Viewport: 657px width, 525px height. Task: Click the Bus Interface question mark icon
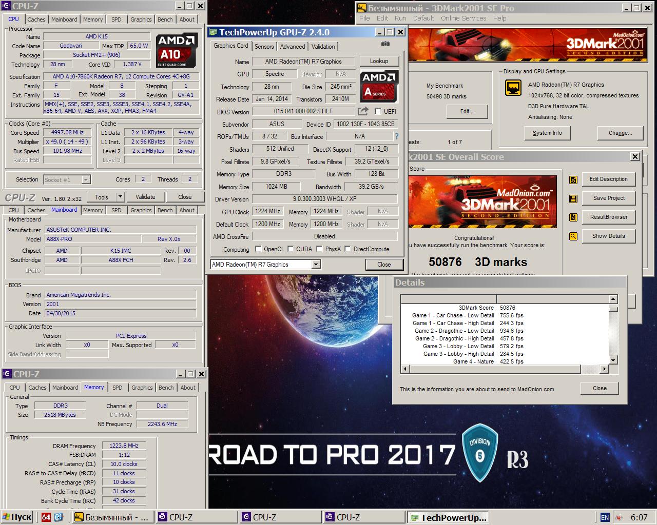(x=397, y=136)
